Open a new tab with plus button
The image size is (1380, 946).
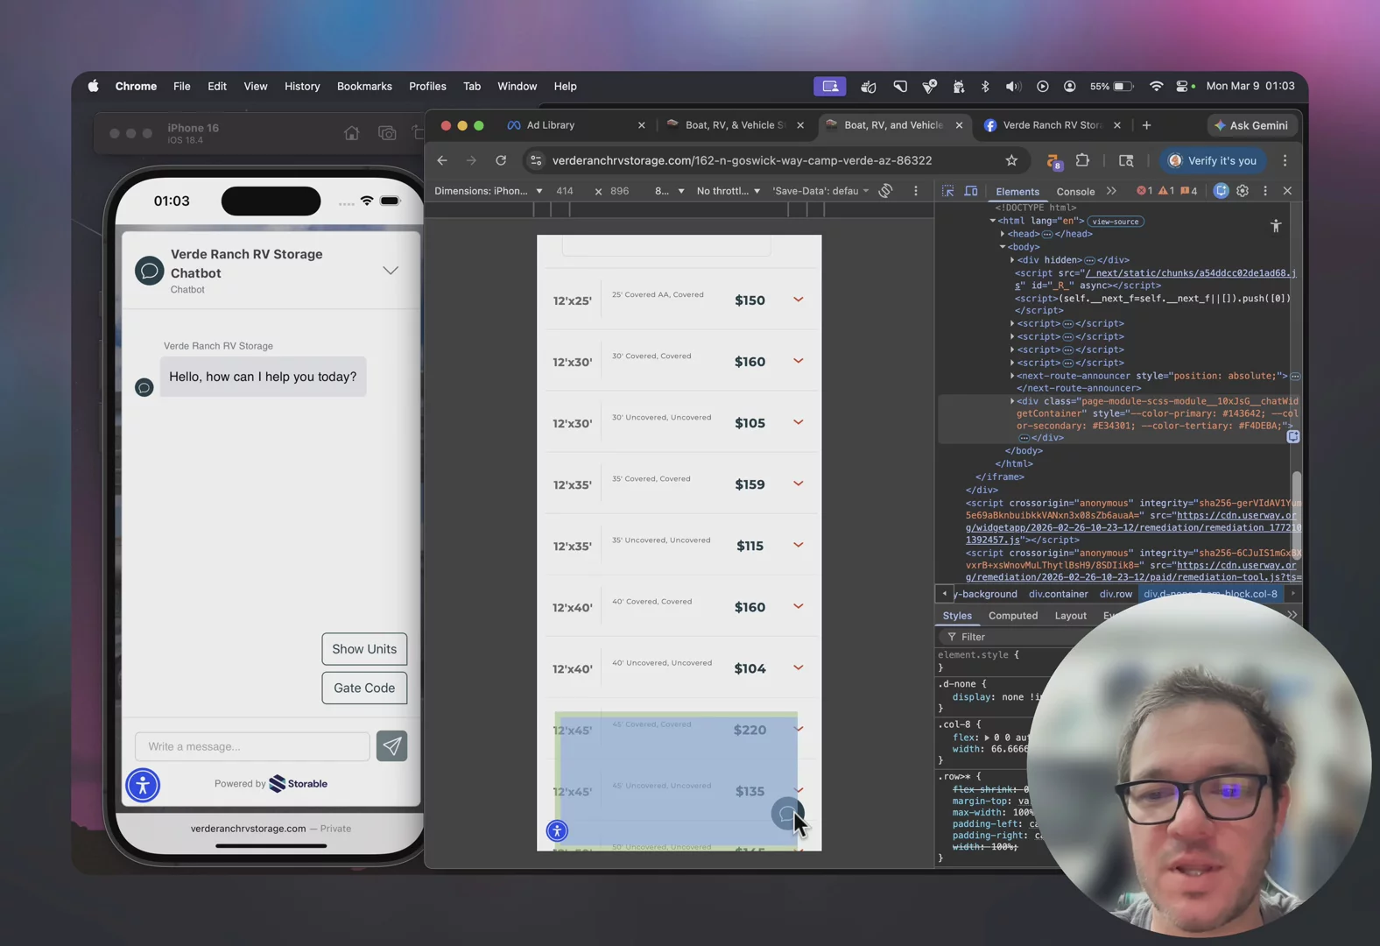click(x=1146, y=125)
